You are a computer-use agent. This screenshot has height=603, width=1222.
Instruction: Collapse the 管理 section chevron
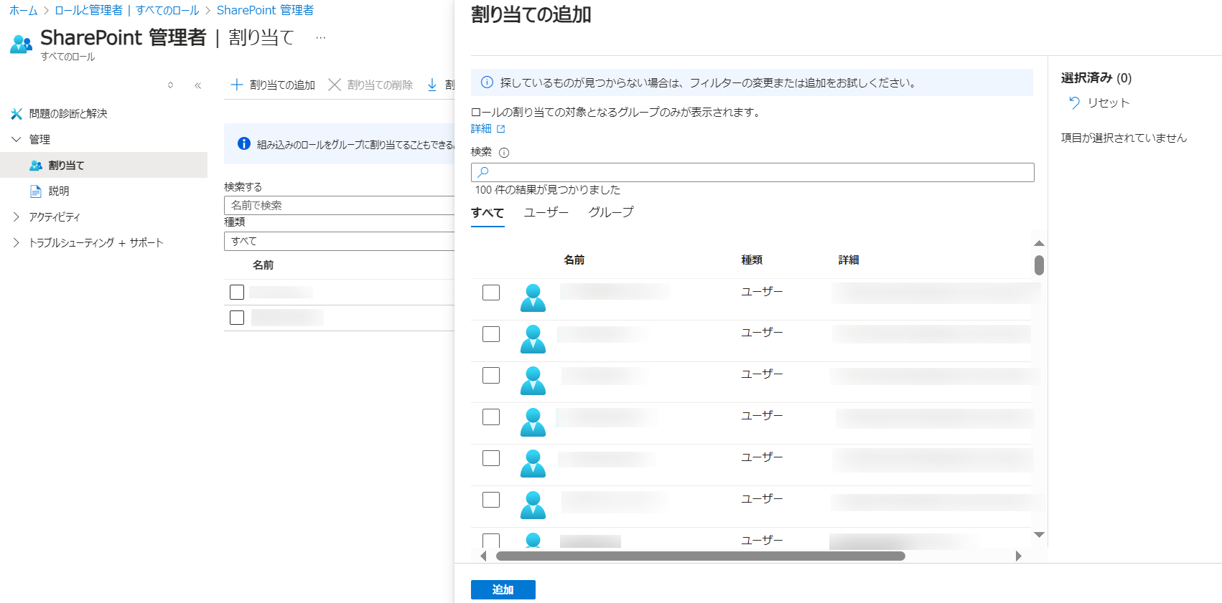[x=17, y=139]
